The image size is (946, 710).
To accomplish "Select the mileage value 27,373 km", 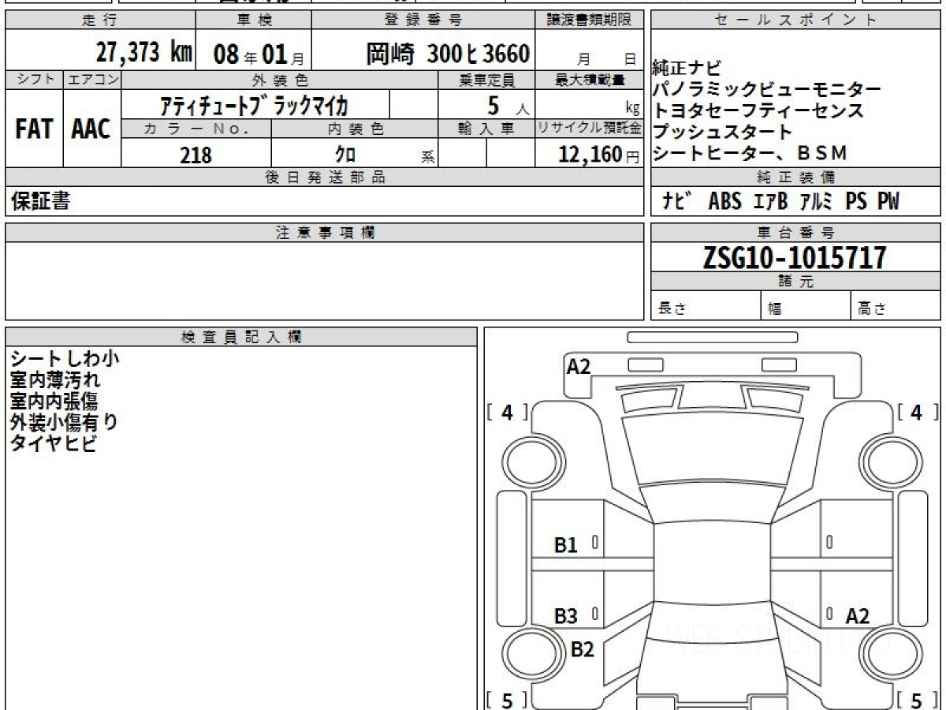I will (143, 53).
